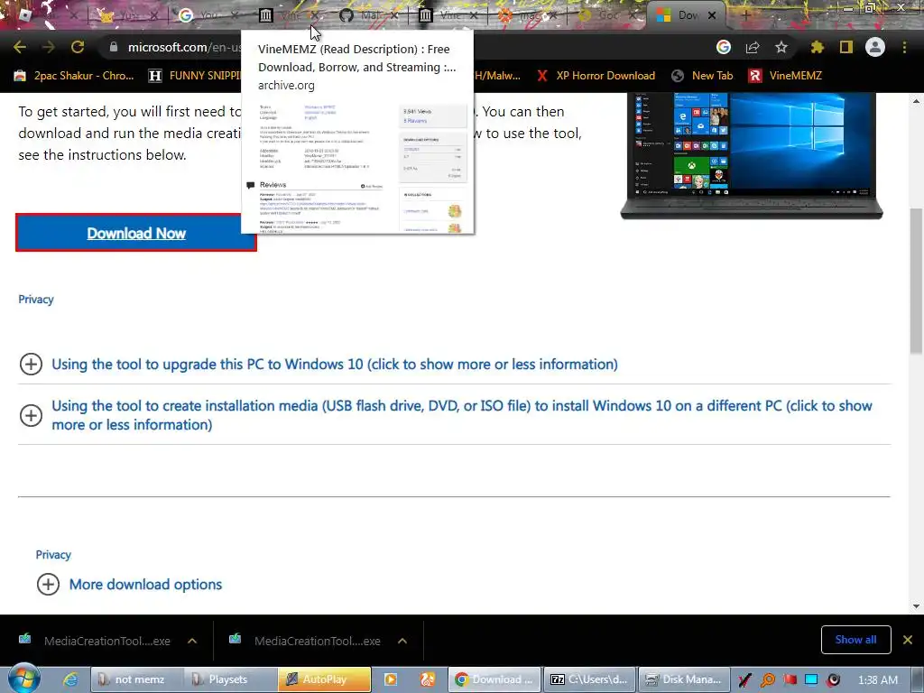924x693 pixels.
Task: Open the Privacy link below Download Now
Action: (35, 300)
